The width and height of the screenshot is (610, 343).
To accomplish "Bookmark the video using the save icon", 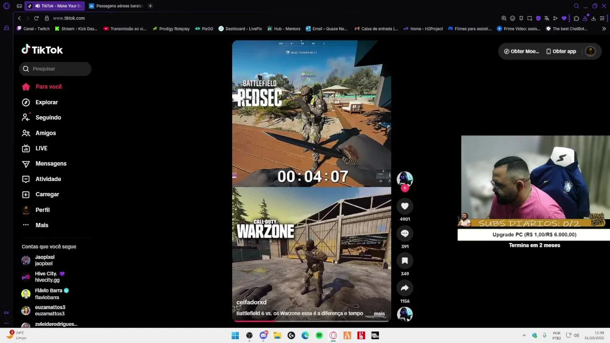I will tap(405, 261).
